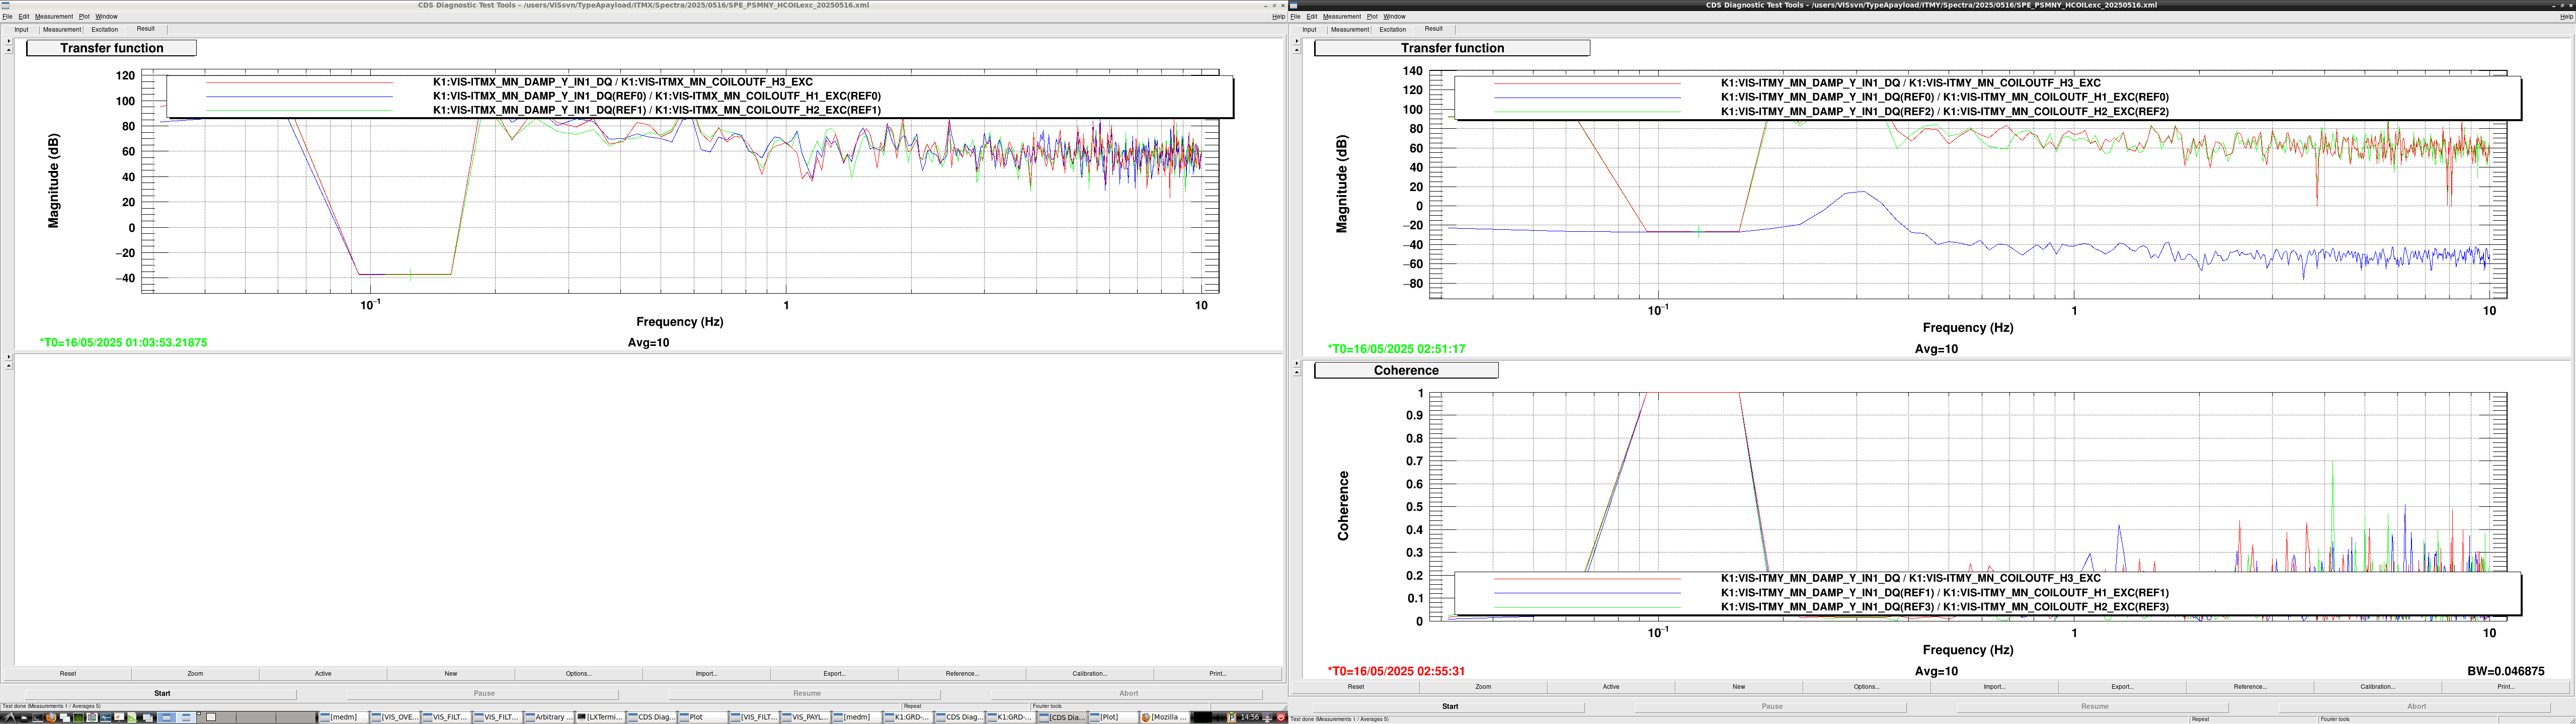Open Calibration... in right window
The width and height of the screenshot is (2576, 724).
(x=2378, y=687)
